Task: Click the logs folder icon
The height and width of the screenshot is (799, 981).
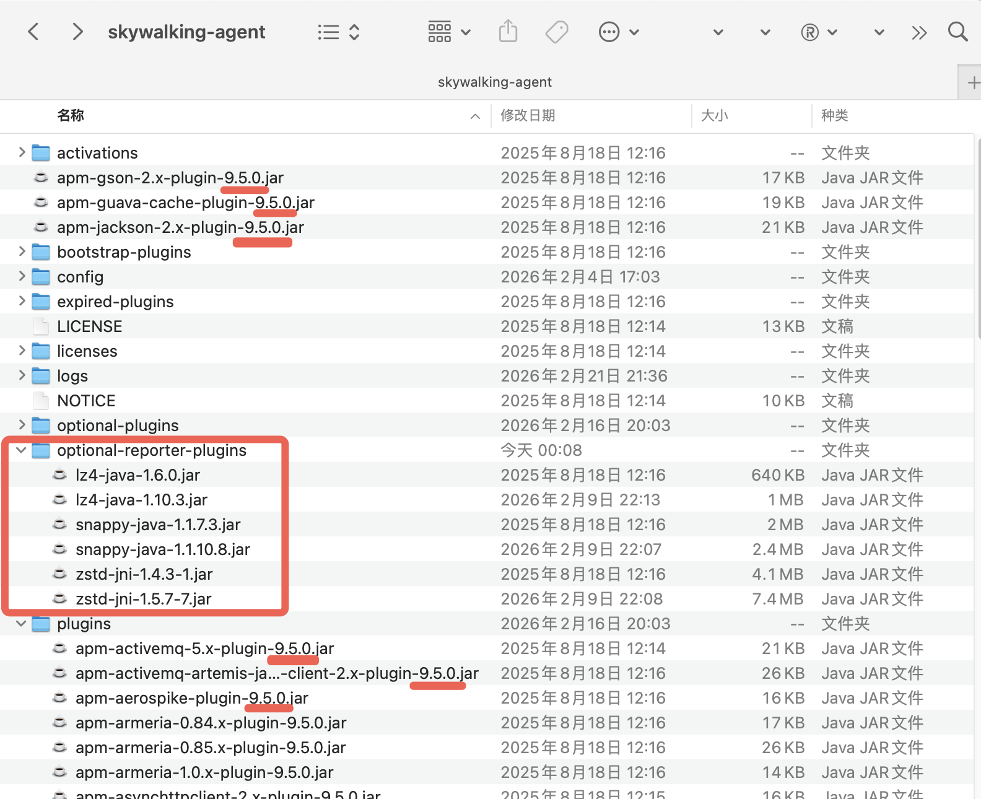Action: pos(41,375)
